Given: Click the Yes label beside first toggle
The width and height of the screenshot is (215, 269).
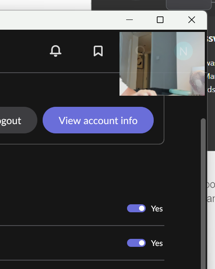Looking at the screenshot, I should 157,209.
